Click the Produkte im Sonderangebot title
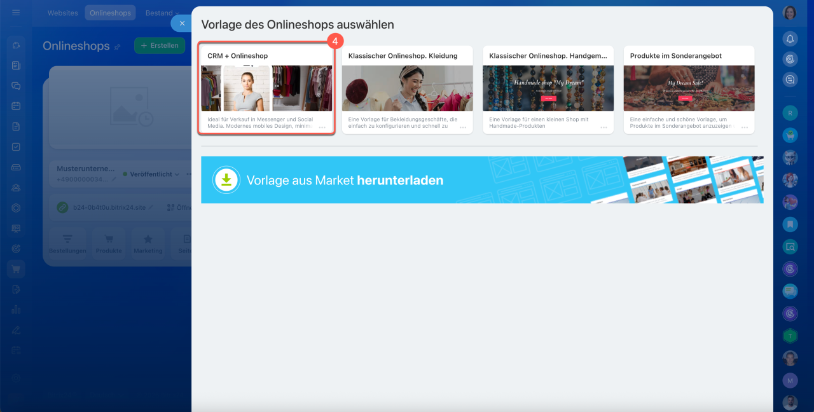The width and height of the screenshot is (814, 412). [676, 56]
